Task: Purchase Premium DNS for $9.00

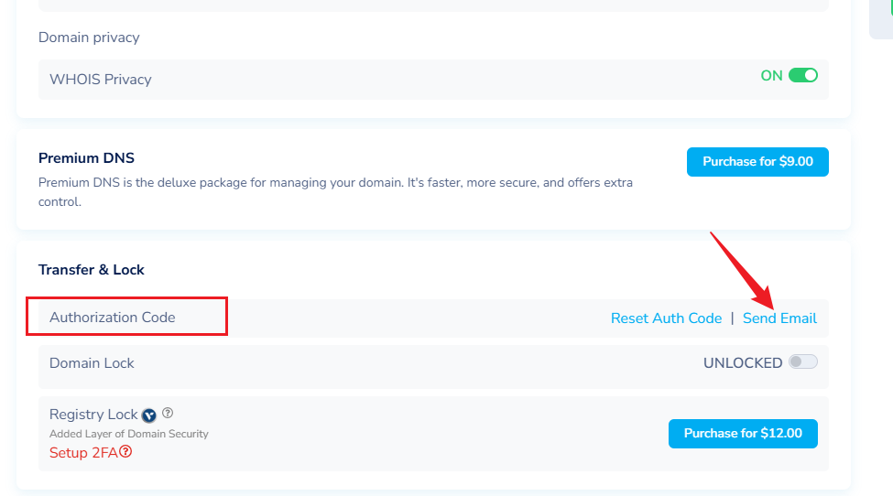Action: tap(757, 162)
